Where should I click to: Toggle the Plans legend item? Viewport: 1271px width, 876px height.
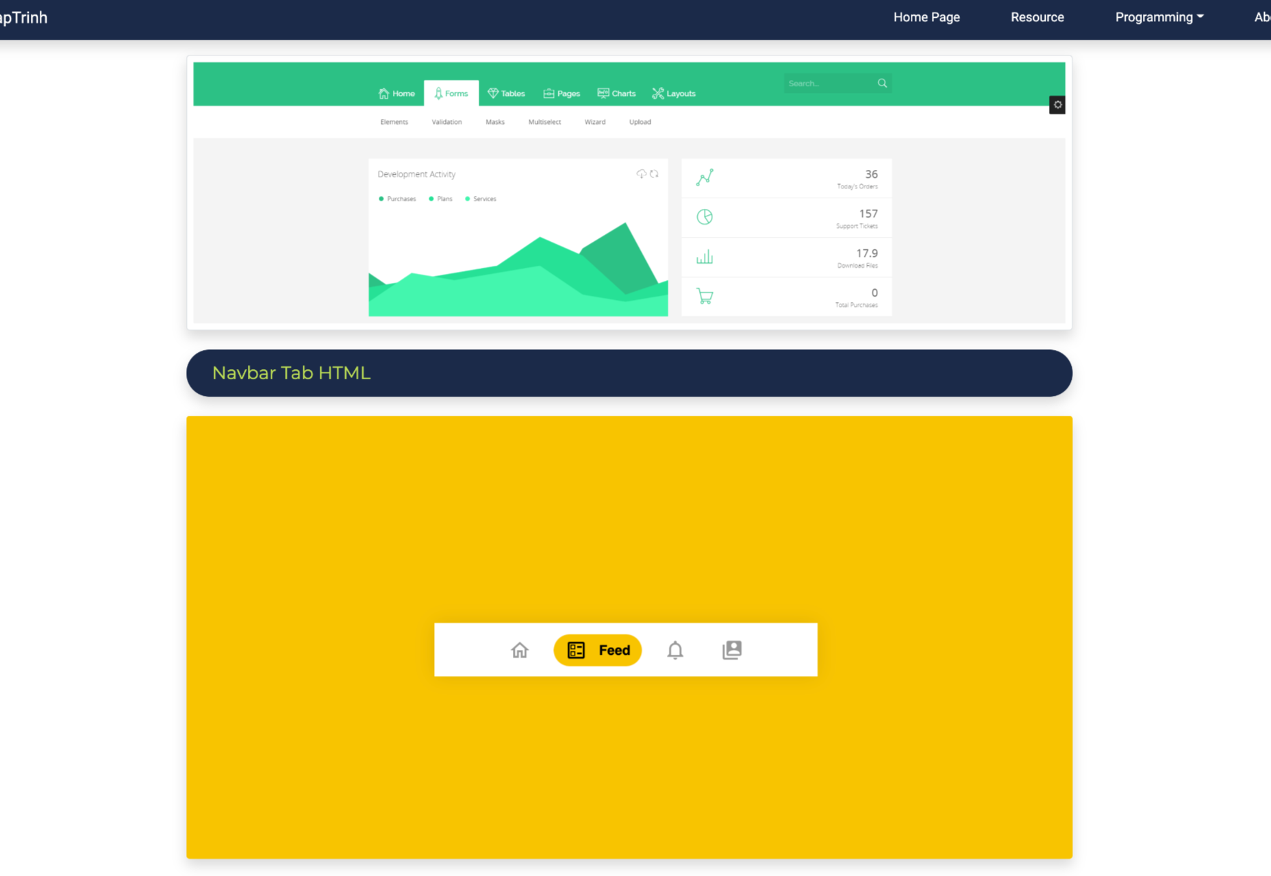coord(440,199)
